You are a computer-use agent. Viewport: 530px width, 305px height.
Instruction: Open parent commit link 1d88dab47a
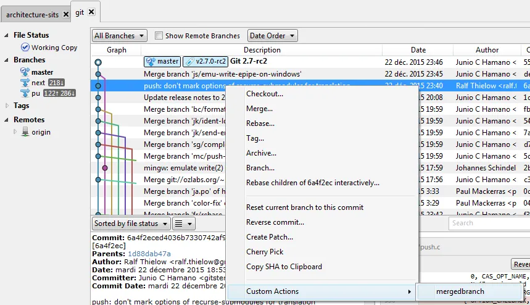[149, 254]
